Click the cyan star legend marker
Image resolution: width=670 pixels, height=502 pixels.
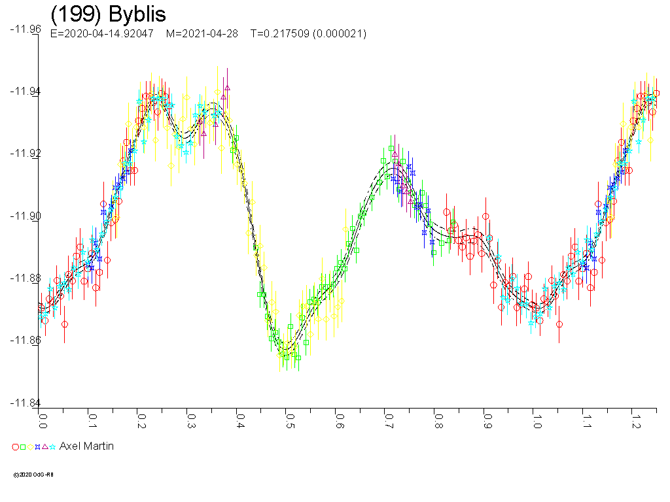[x=52, y=447]
